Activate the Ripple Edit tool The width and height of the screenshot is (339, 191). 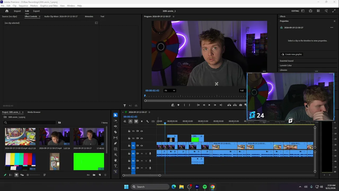115,126
